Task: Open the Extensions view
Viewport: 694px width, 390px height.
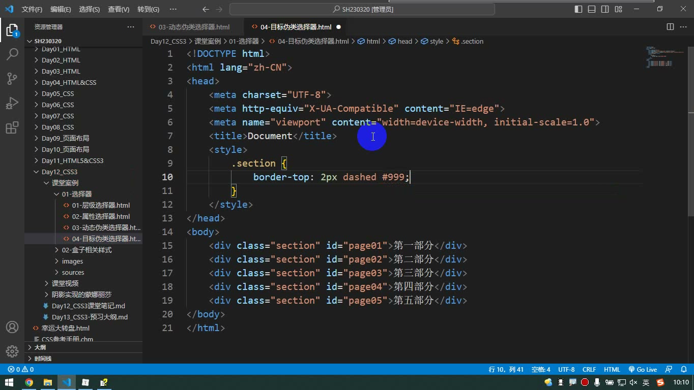Action: tap(12, 127)
